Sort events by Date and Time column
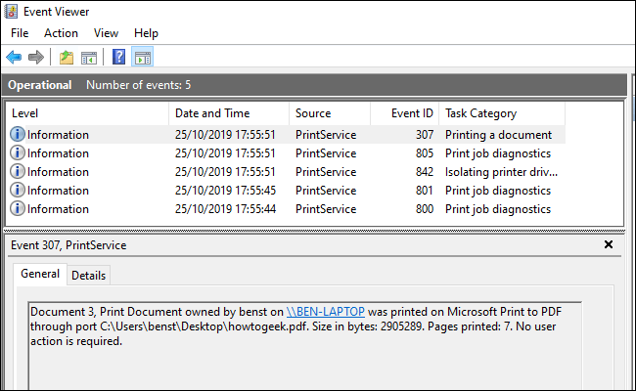The image size is (636, 391). point(211,113)
